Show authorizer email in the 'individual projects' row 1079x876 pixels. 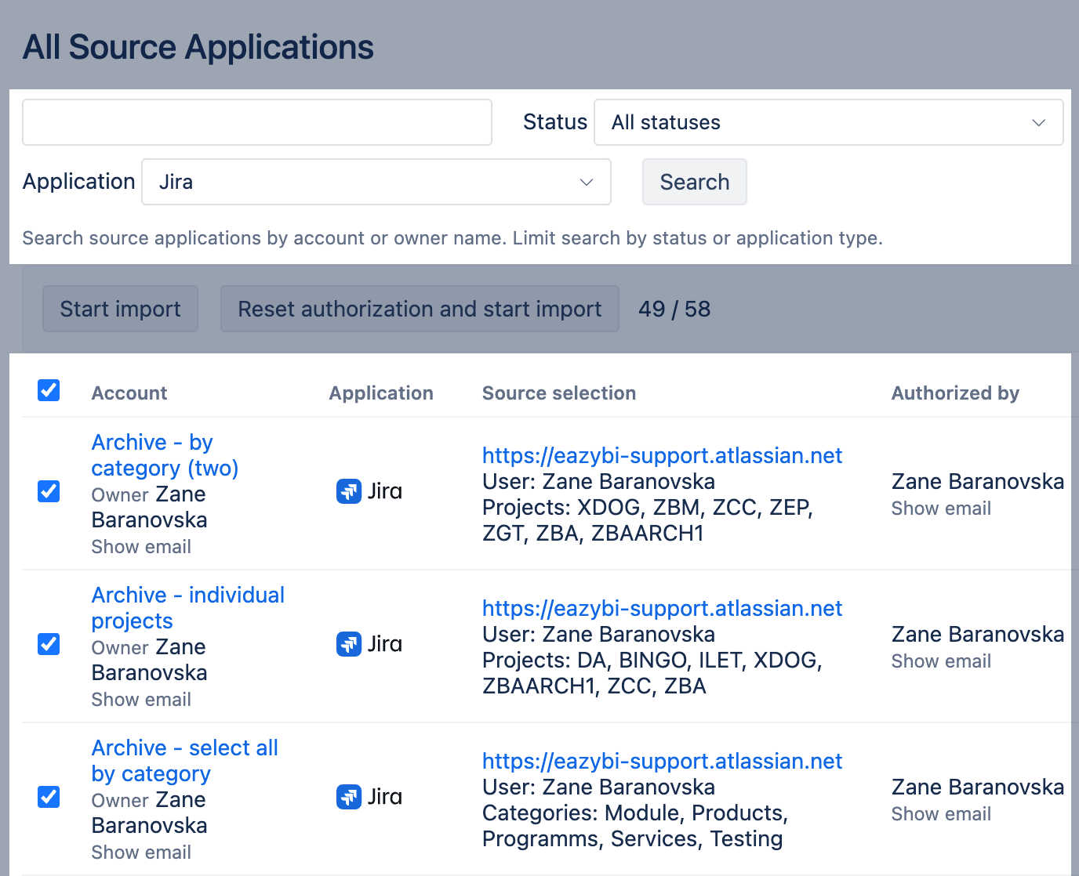click(x=941, y=661)
